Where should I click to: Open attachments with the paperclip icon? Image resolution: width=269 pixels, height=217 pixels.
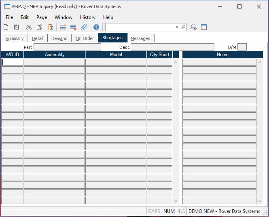coord(84,27)
